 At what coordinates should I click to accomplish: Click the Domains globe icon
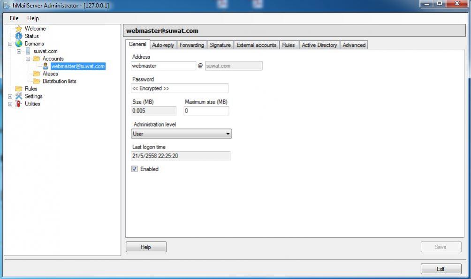(x=19, y=44)
